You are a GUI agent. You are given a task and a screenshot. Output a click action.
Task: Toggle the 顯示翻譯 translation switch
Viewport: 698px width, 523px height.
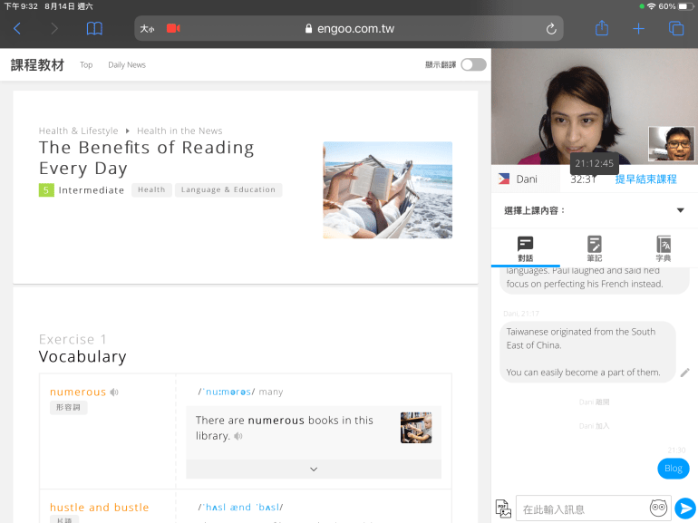[473, 64]
